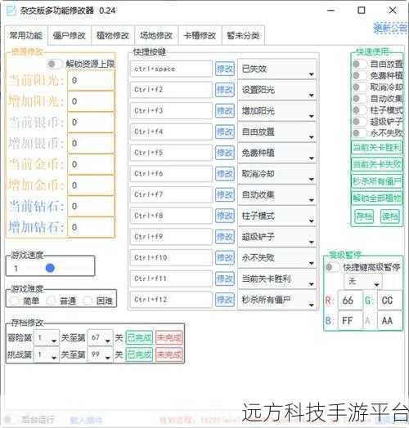Click 修改 button for Ctrl+f2 hotkey

(225, 90)
